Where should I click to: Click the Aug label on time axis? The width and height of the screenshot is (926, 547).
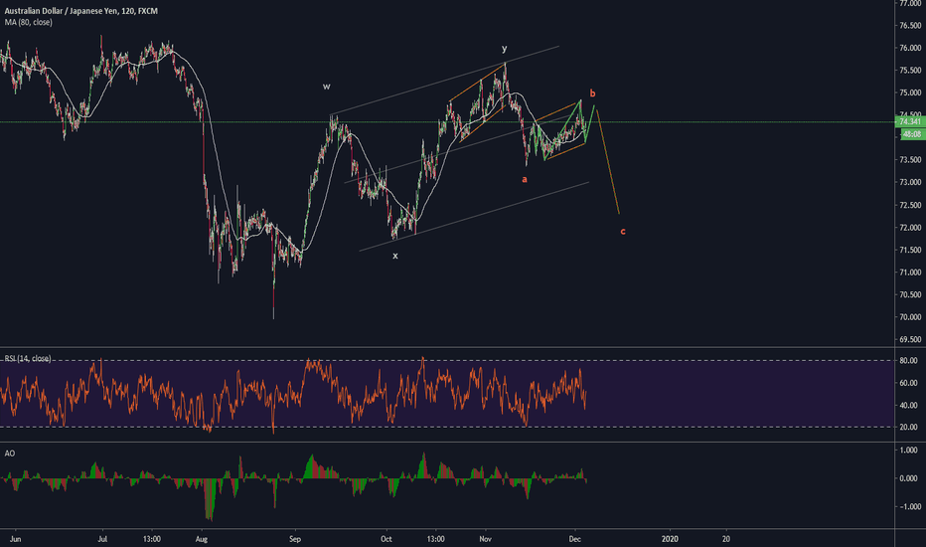click(201, 538)
